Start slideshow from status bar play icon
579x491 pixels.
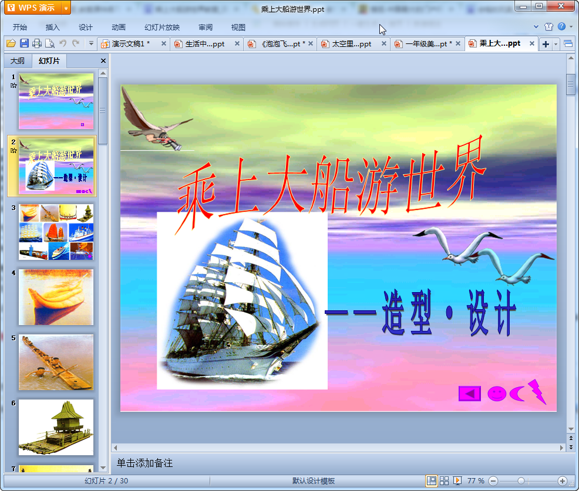[457, 480]
